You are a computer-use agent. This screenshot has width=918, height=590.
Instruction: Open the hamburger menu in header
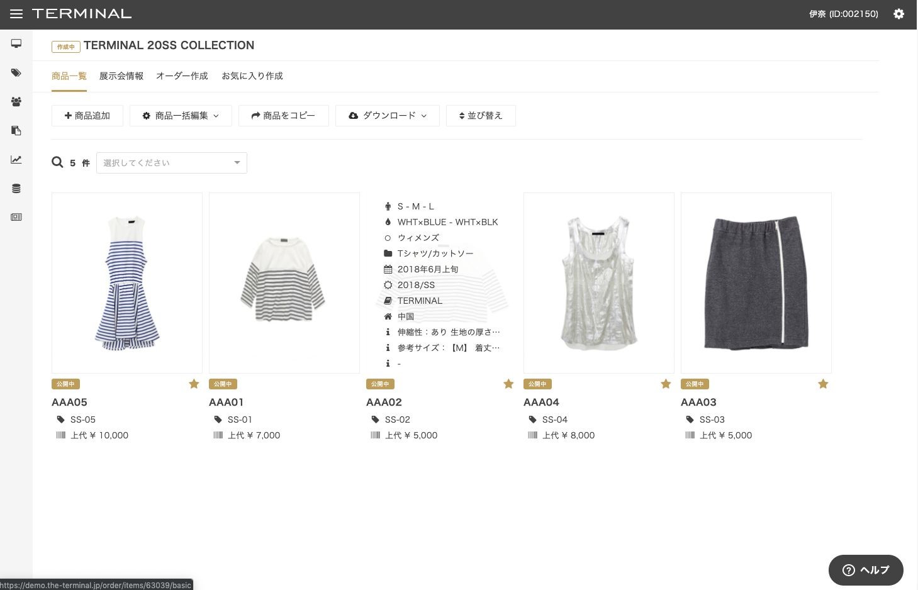[x=16, y=14]
